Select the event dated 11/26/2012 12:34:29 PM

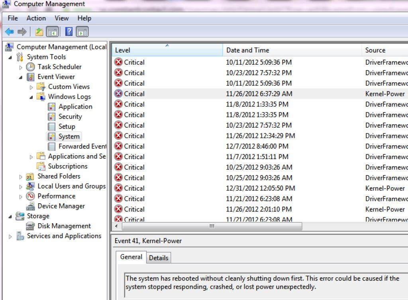(x=260, y=136)
